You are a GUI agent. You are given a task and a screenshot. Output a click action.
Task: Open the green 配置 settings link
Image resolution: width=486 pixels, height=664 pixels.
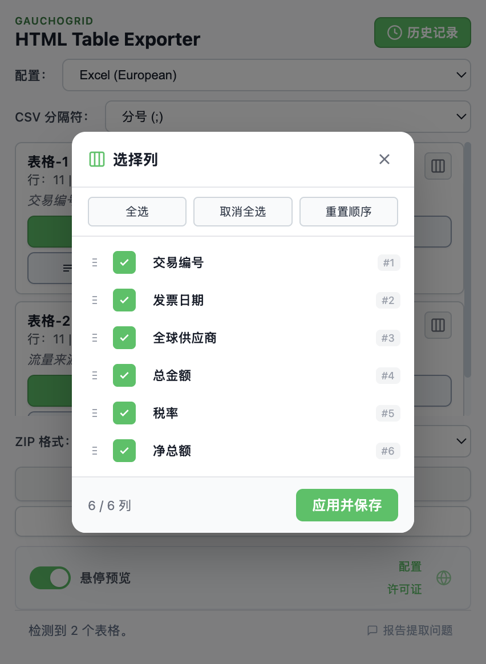click(411, 566)
